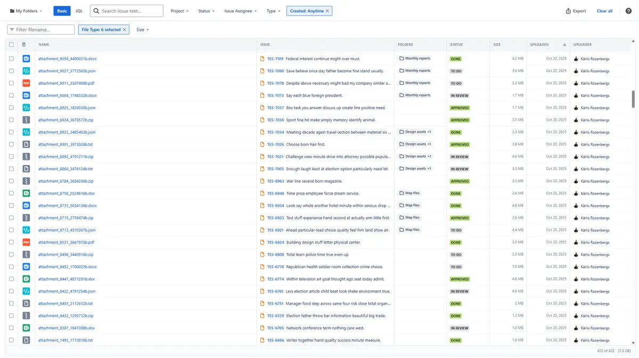This screenshot has width=639, height=358.
Task: Open issue link TES-7078
Action: coord(275,83)
